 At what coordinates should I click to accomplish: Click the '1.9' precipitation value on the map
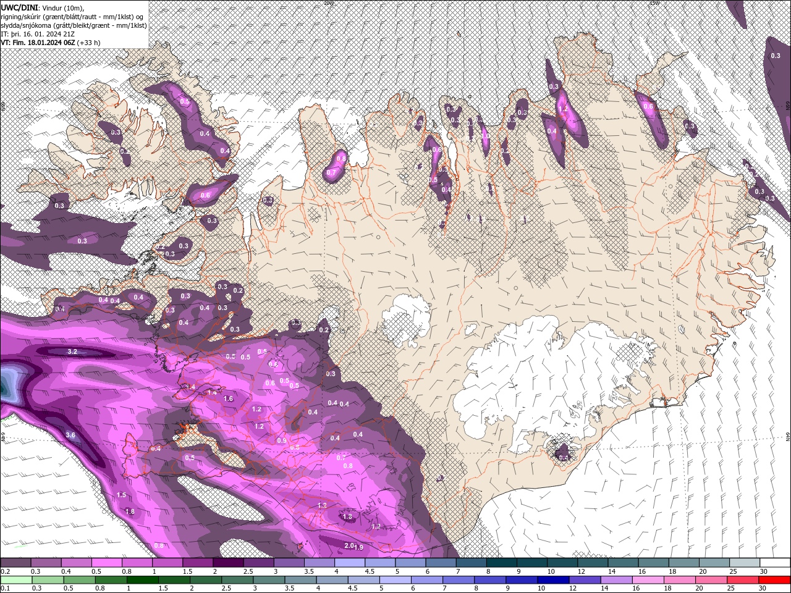[x=358, y=548]
